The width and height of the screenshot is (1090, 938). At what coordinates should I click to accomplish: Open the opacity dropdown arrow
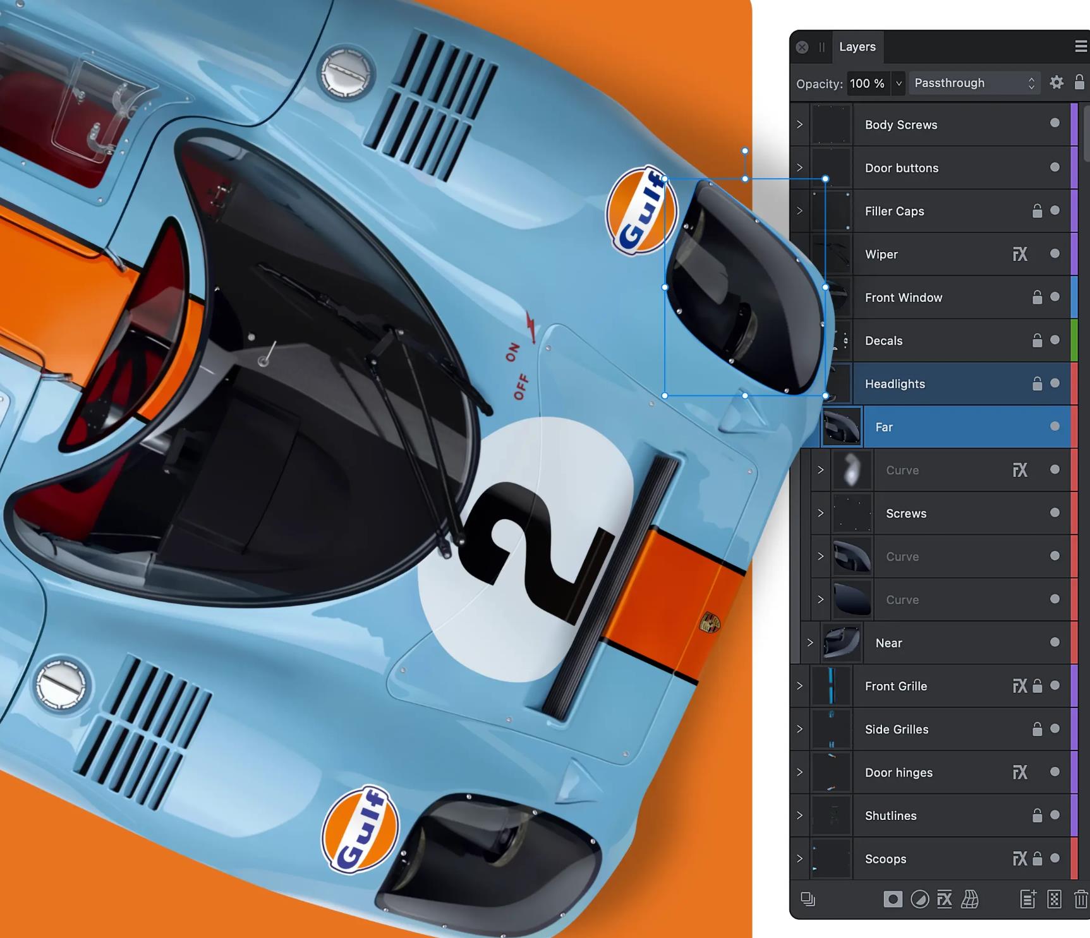(898, 83)
